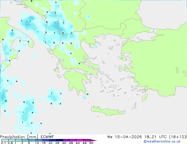Pick the 15–20 mm legend color swatch
Image resolution: width=187 pixels, height=144 pixels.
[x=46, y=140]
